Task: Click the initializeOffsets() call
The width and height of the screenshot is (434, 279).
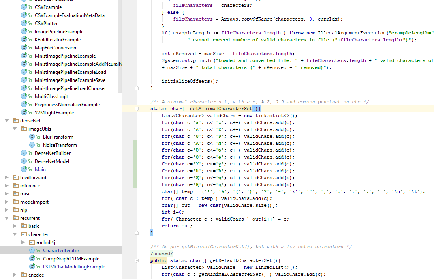Action: pyautogui.click(x=190, y=81)
